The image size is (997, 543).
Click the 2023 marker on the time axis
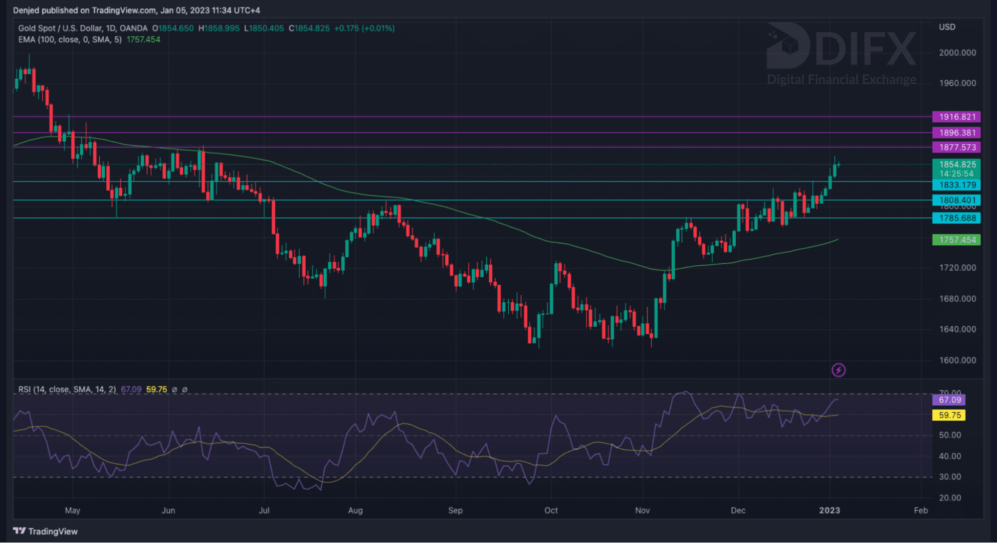pos(829,510)
